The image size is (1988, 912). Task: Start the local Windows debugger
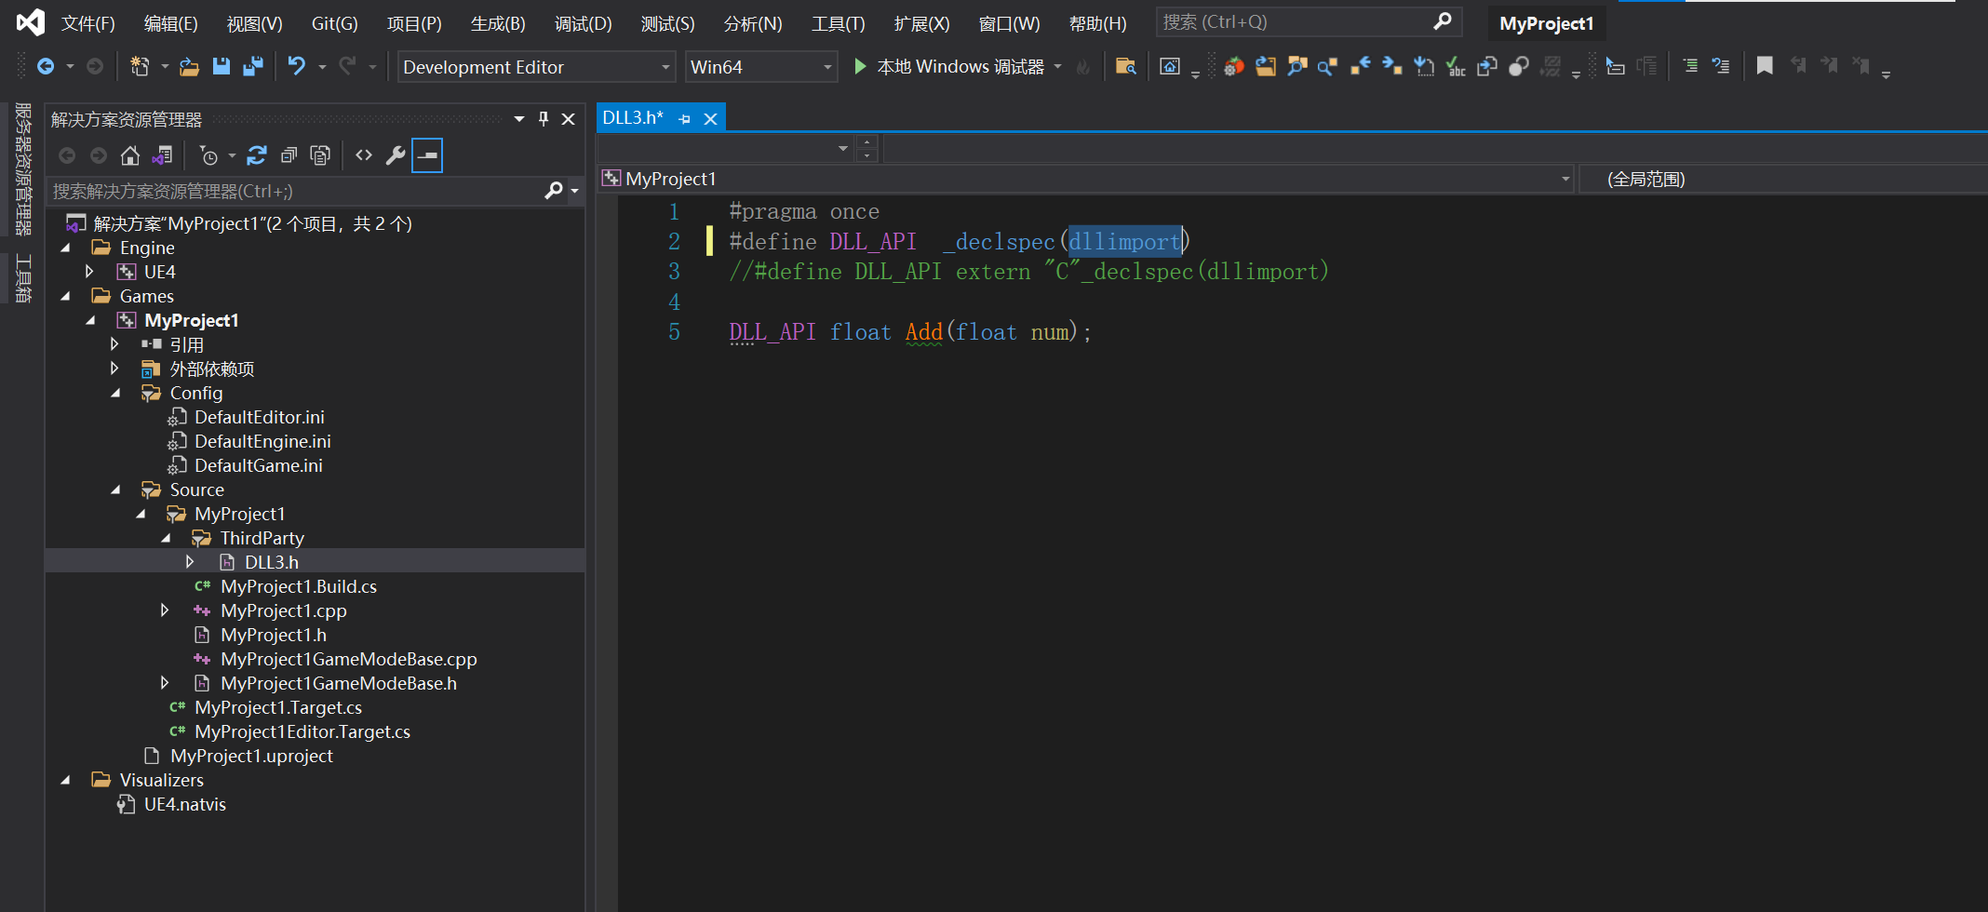pos(949,66)
